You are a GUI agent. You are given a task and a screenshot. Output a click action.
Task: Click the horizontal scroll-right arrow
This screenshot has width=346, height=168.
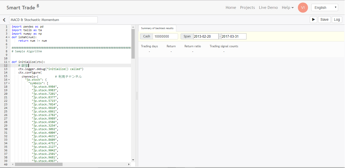(129, 164)
